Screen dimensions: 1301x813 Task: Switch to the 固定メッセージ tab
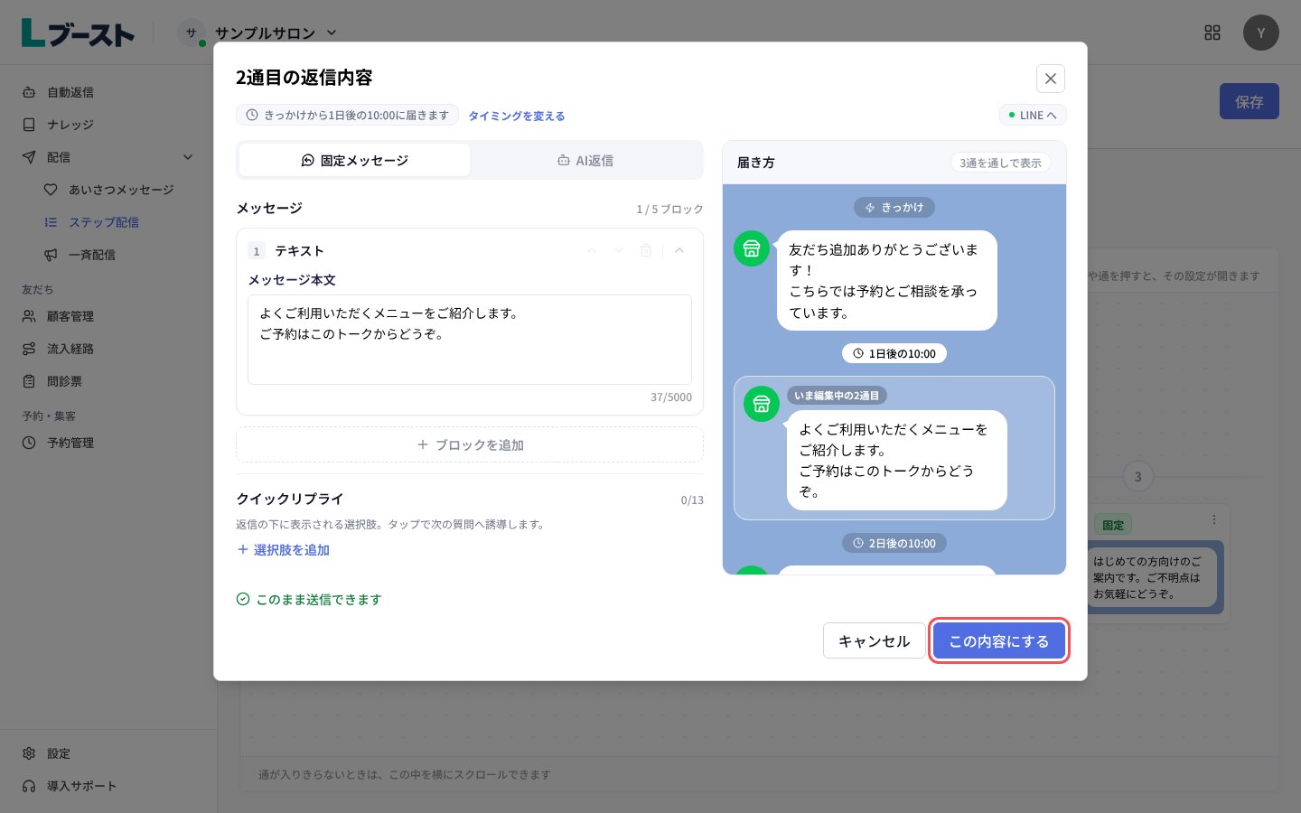point(354,160)
